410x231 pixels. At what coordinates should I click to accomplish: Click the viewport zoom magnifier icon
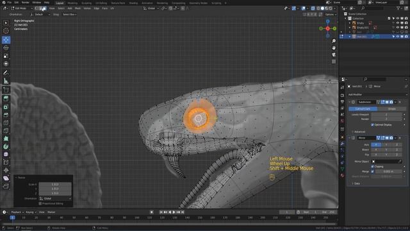(x=334, y=41)
